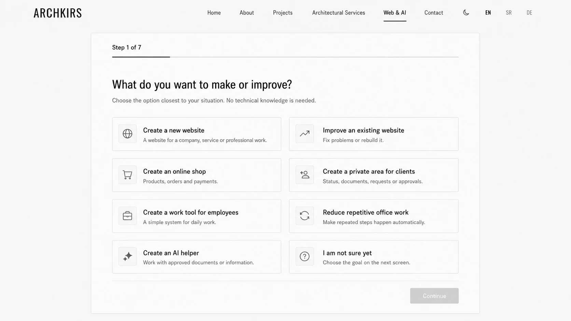This screenshot has width=571, height=321.
Task: Select the Web & AI nav item
Action: (395, 13)
